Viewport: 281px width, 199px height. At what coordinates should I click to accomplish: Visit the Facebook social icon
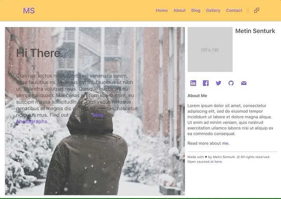tap(206, 83)
